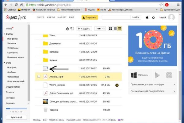Viewport: 184px width, 123px height.
Task: Switch to small tiles grid view
Action: 115,29
